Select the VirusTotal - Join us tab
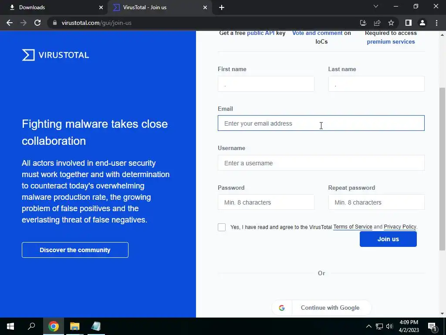 coord(160,7)
